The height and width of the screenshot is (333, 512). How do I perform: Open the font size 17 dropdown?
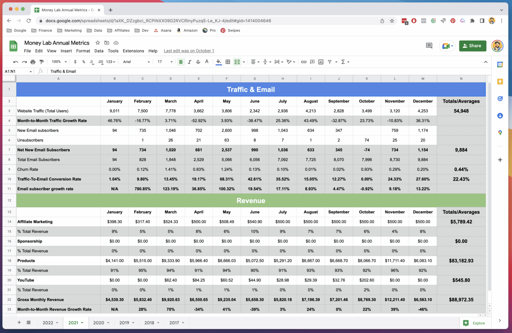[x=165, y=62]
